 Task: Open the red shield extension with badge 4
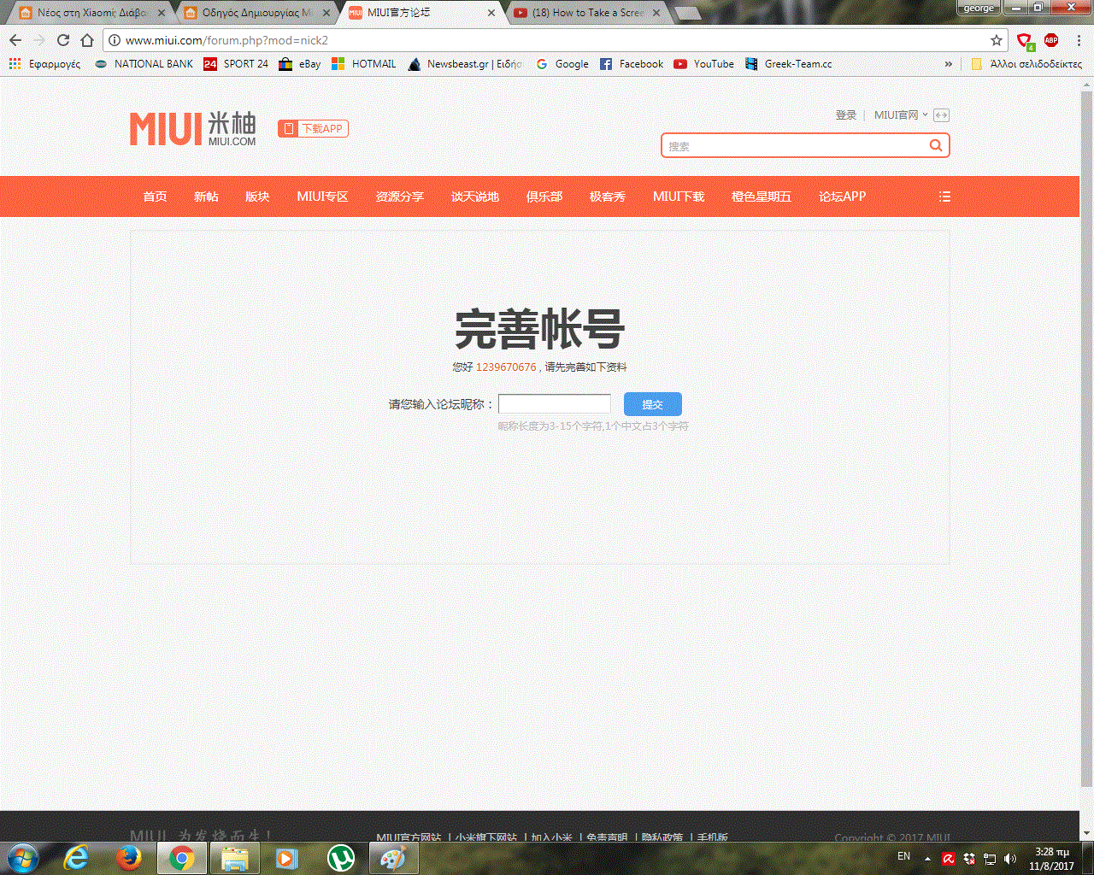1026,41
